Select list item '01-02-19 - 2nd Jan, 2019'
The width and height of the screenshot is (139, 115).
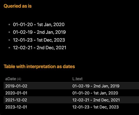(x=39, y=32)
